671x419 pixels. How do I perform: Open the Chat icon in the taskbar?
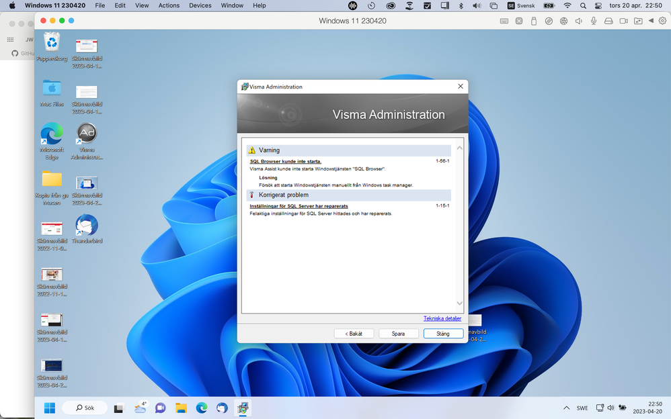click(161, 408)
